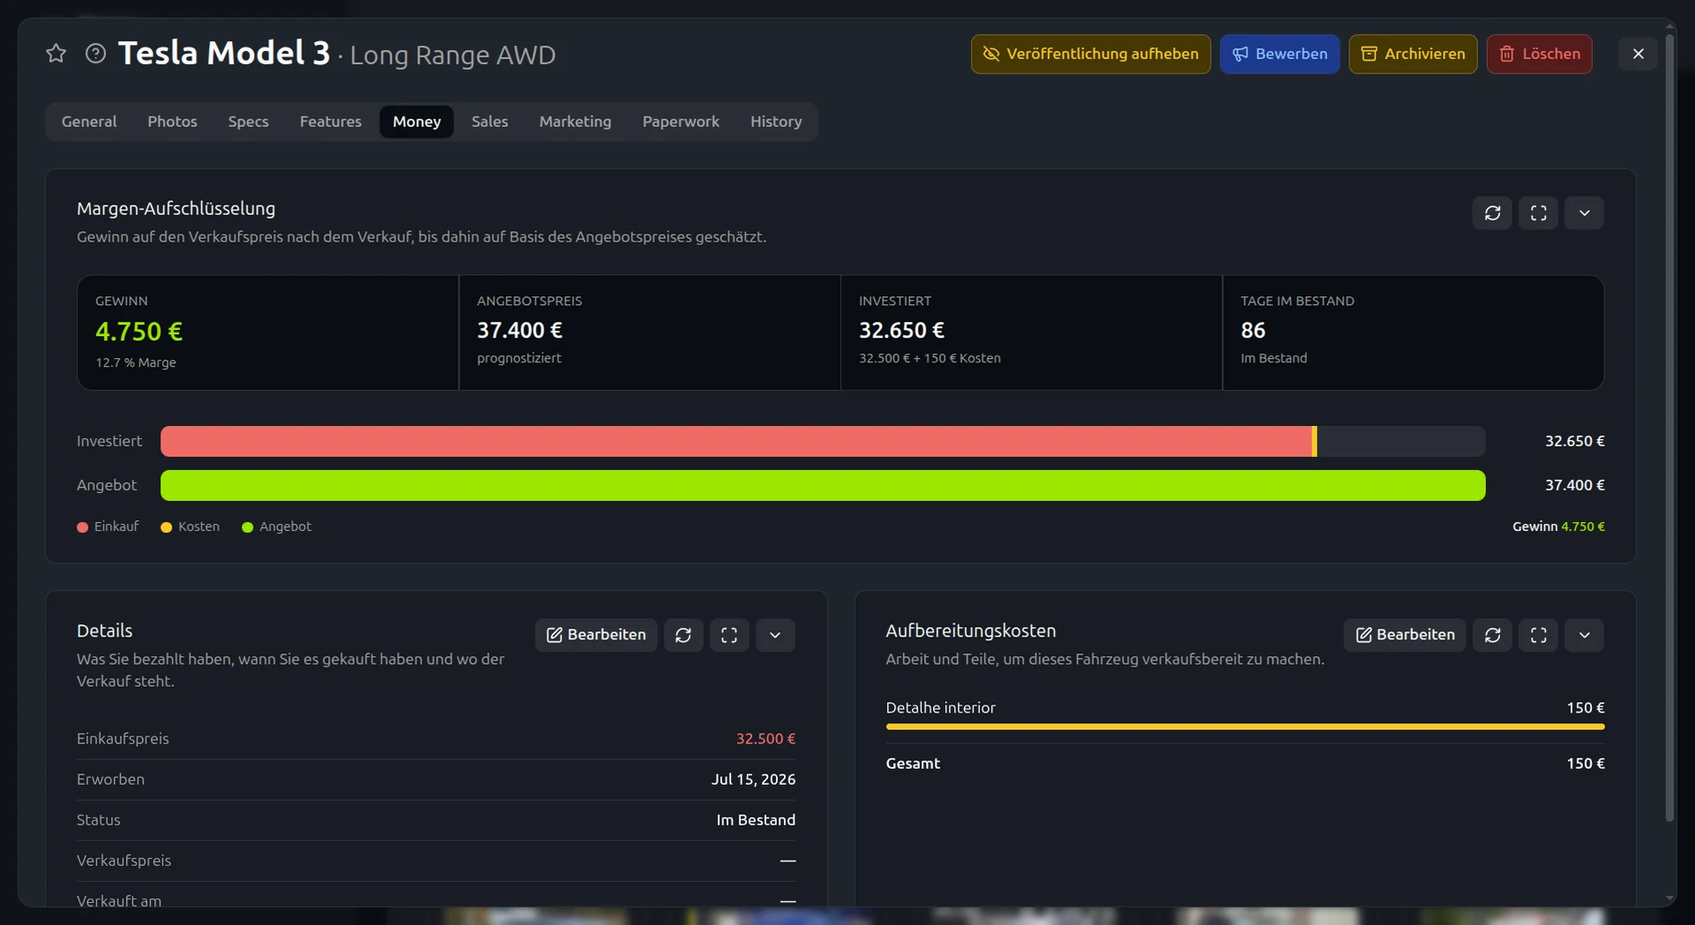The width and height of the screenshot is (1695, 925).
Task: Collapse the Aufbereitungskosten panel chevron
Action: click(x=1584, y=635)
